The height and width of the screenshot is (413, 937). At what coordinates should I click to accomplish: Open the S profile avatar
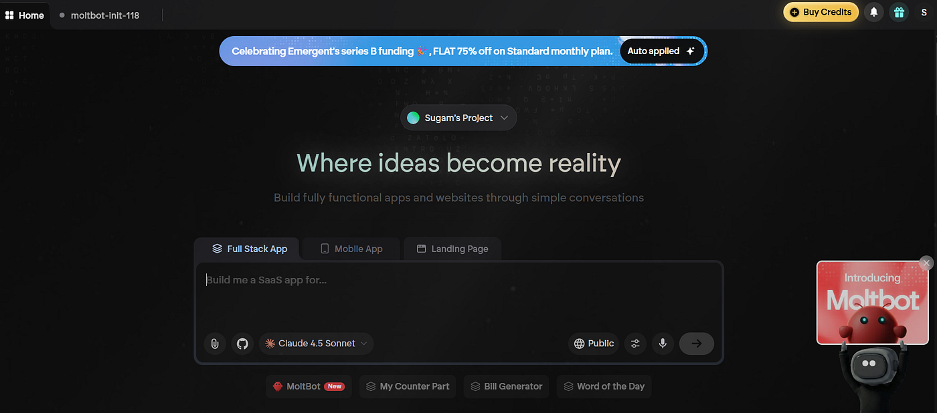924,12
